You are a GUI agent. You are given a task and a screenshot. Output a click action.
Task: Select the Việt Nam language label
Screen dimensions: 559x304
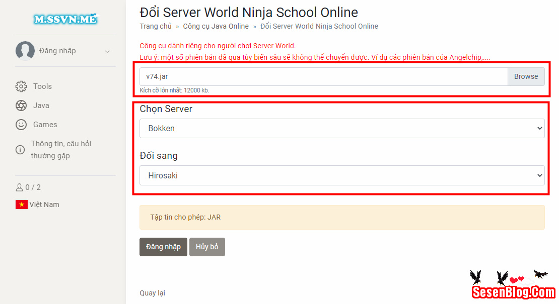click(x=44, y=205)
